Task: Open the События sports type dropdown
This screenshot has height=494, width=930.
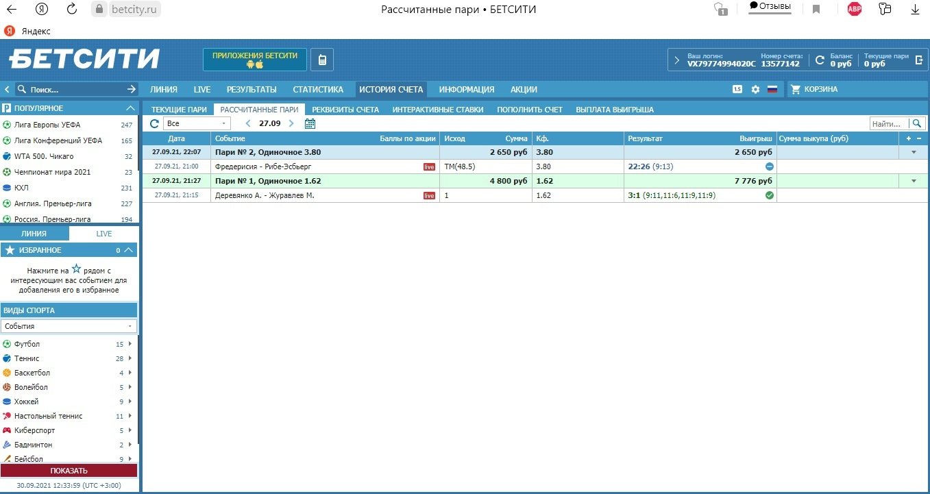Action: click(x=69, y=326)
